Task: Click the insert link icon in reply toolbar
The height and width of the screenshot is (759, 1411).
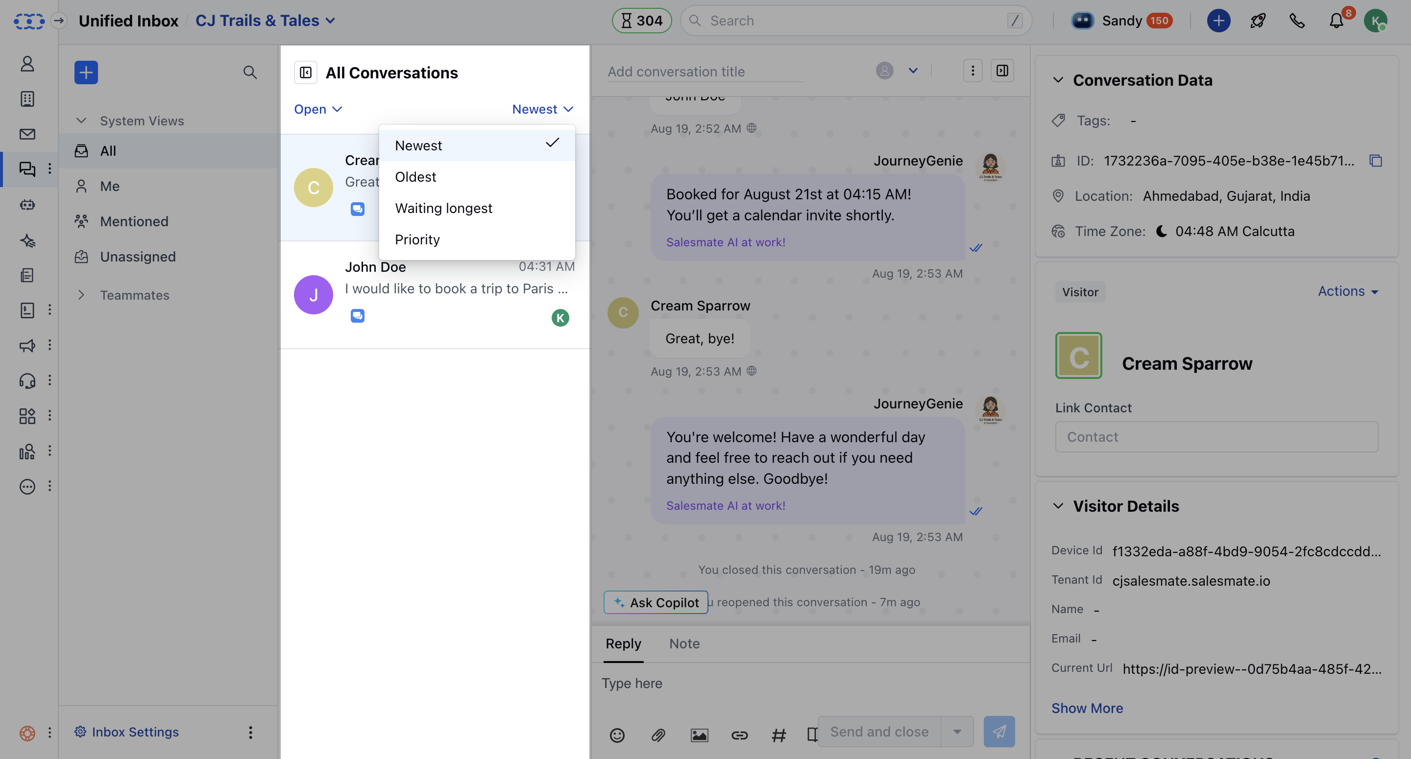Action: click(739, 735)
